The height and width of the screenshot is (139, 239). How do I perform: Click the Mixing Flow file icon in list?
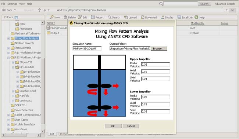click(x=48, y=28)
